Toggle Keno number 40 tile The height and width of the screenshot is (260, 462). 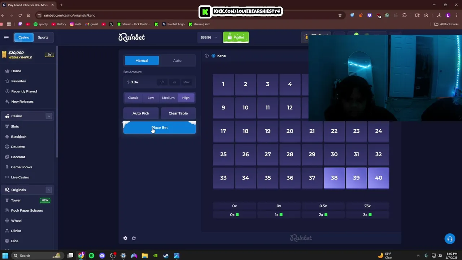[378, 178]
